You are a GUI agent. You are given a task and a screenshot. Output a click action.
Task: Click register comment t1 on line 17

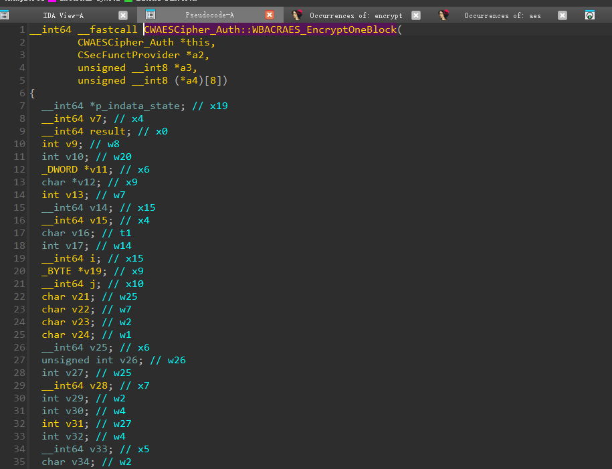(125, 233)
